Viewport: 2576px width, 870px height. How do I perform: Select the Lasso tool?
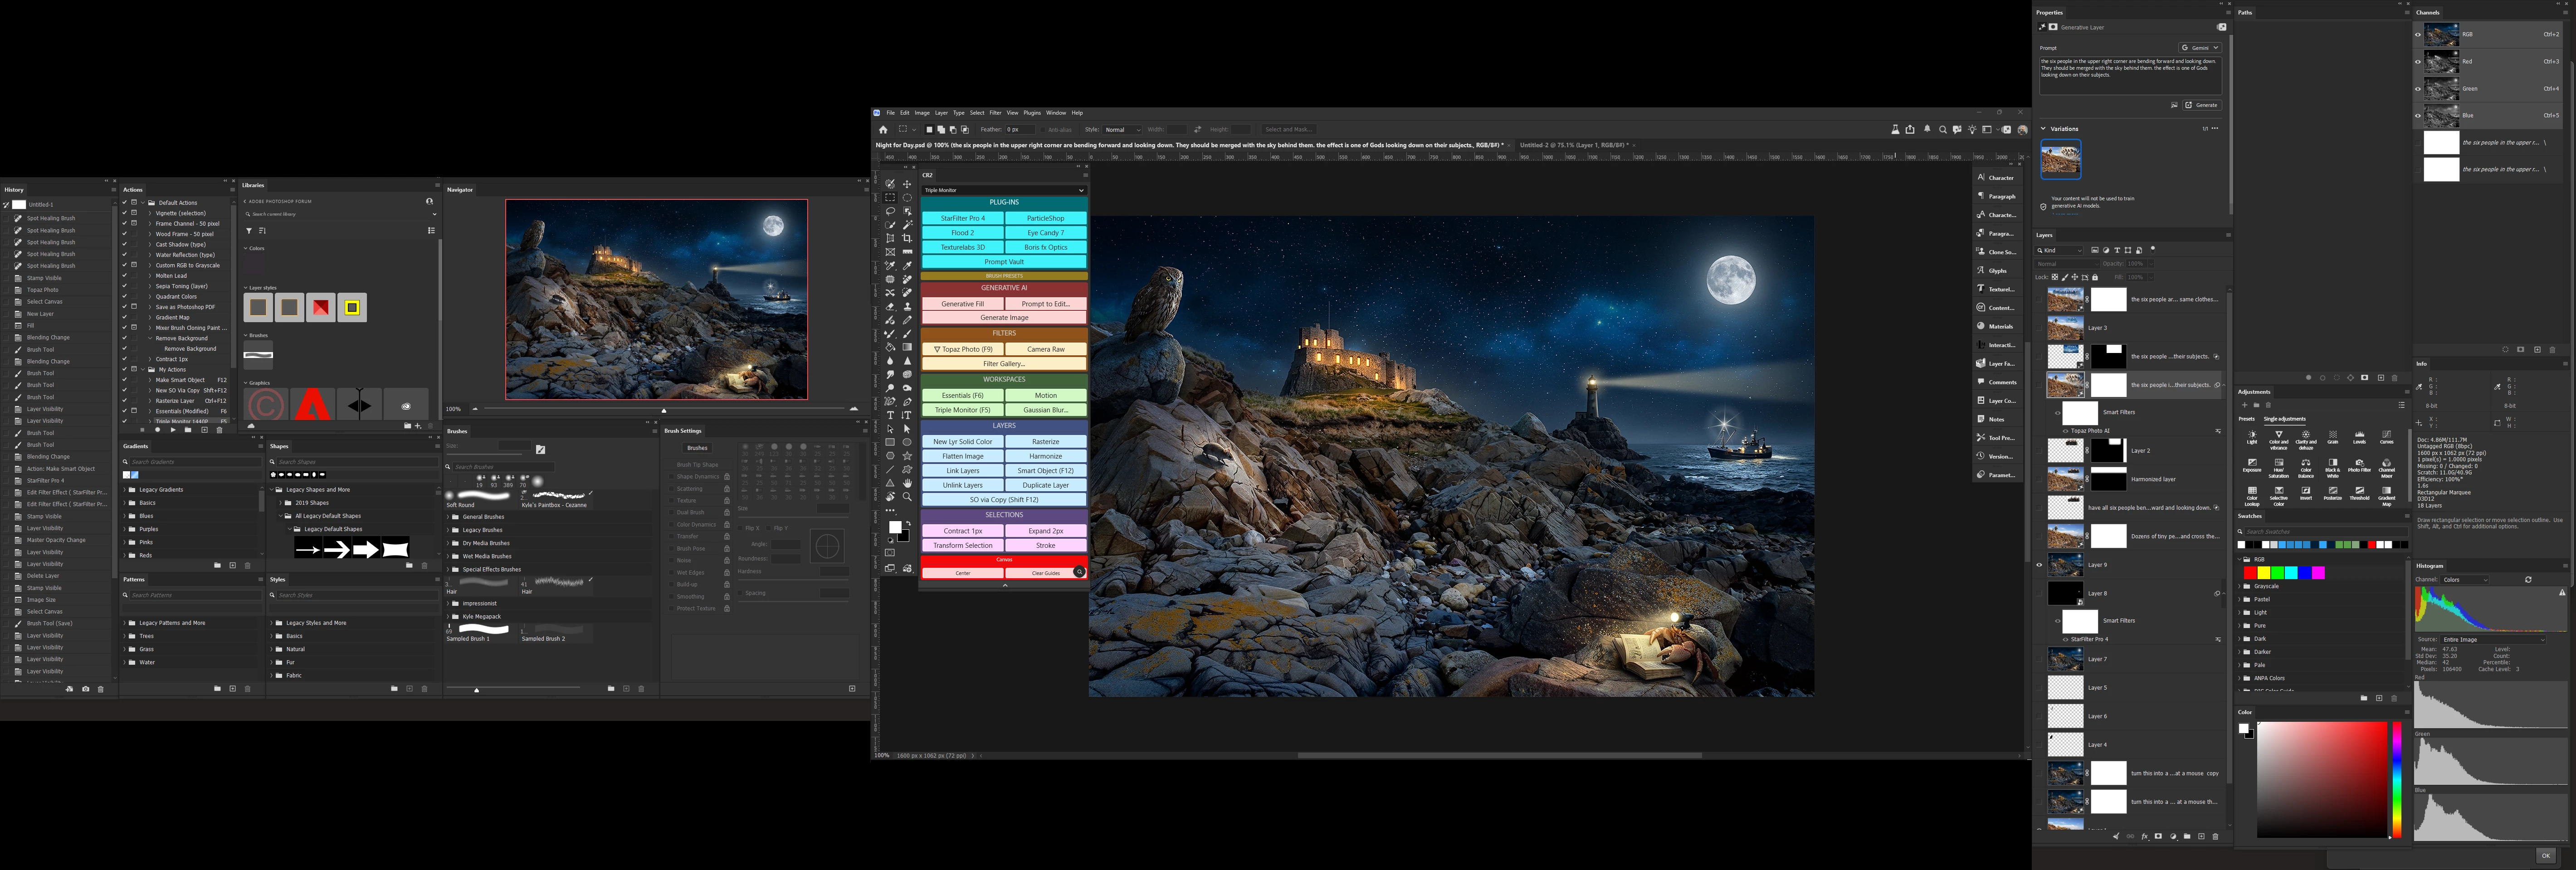point(890,211)
